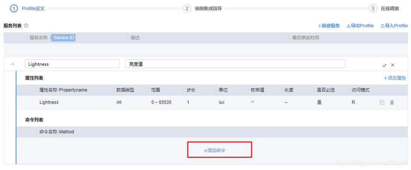Click the 范围 column header
Screen dimensions: 411x170
(156, 90)
